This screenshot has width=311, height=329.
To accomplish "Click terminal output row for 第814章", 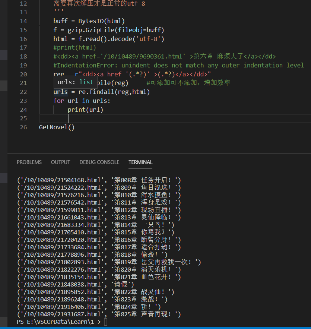I will [x=96, y=225].
